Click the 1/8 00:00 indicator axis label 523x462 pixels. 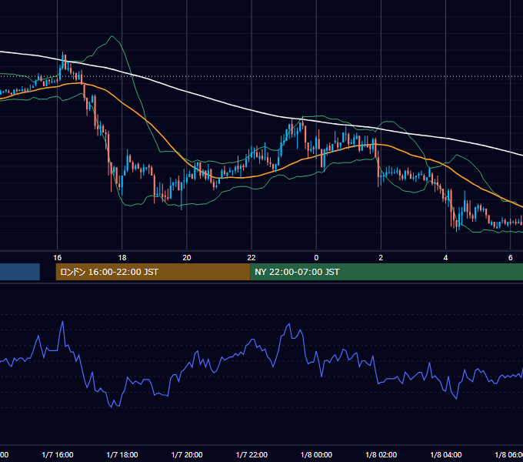pos(316,454)
